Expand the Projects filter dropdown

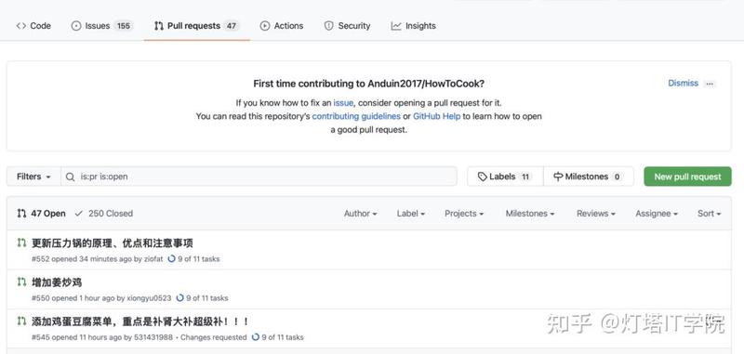tap(464, 214)
